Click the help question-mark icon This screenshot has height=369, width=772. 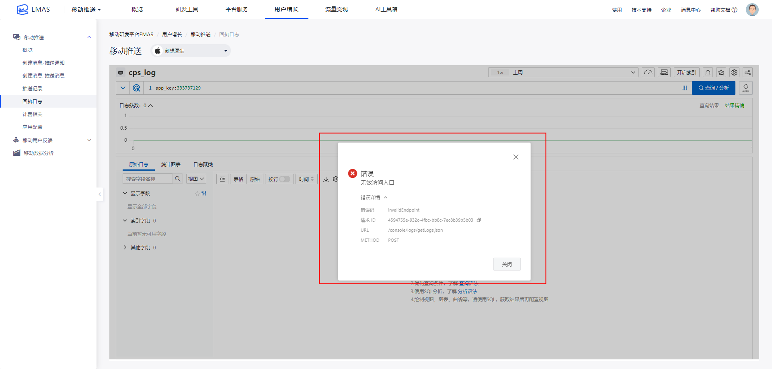[x=735, y=10]
